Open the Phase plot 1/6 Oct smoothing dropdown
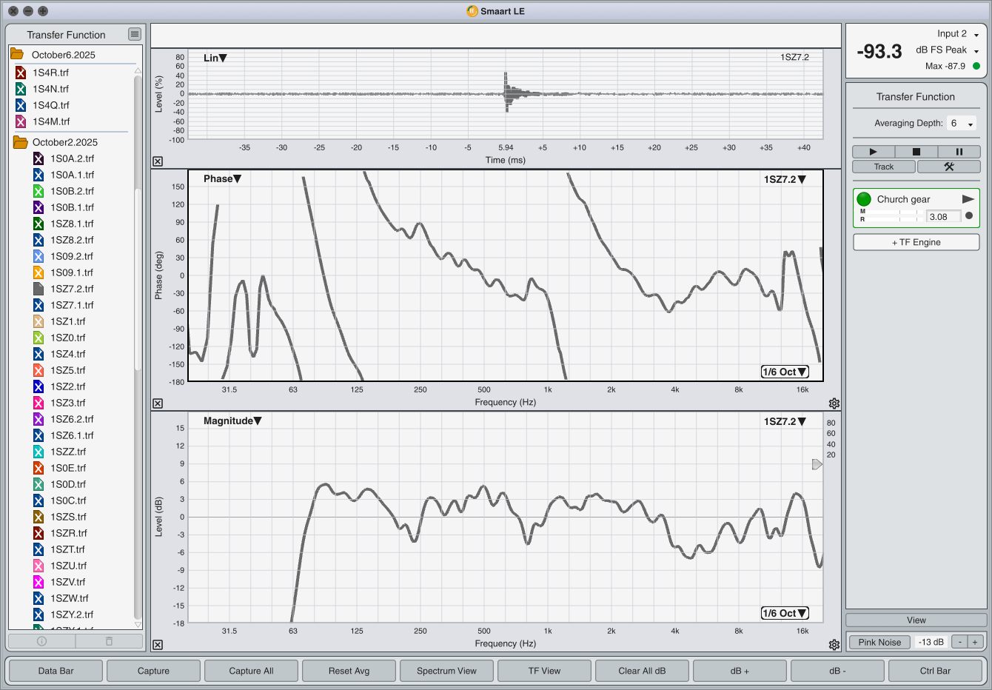Screen dimensions: 992x690 (785, 372)
